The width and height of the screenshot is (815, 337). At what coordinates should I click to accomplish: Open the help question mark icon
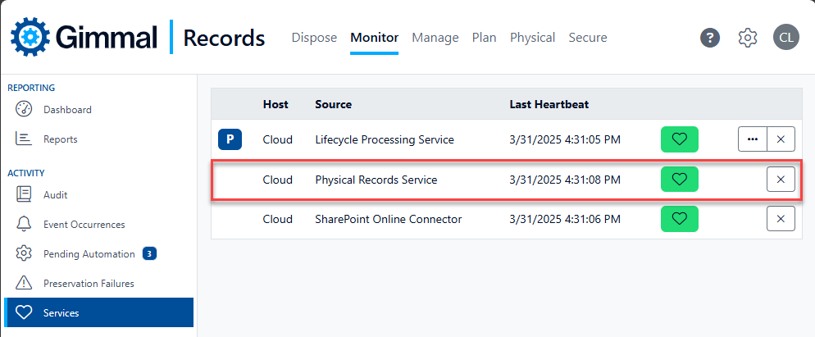click(710, 38)
